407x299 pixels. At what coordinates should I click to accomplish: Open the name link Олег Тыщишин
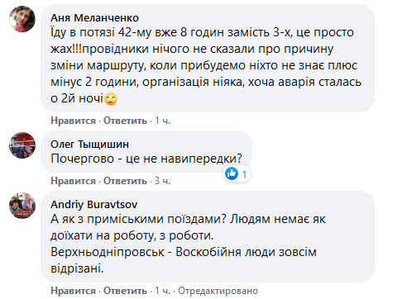pos(89,145)
